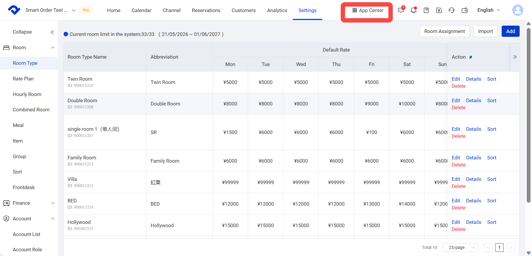Open Combined Room in the sidebar

coord(31,110)
